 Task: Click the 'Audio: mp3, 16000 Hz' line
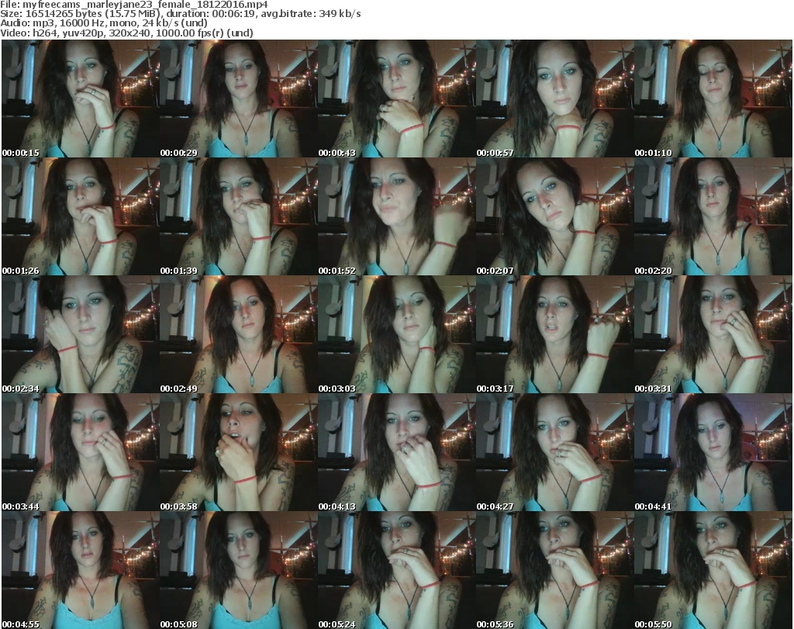[x=104, y=23]
